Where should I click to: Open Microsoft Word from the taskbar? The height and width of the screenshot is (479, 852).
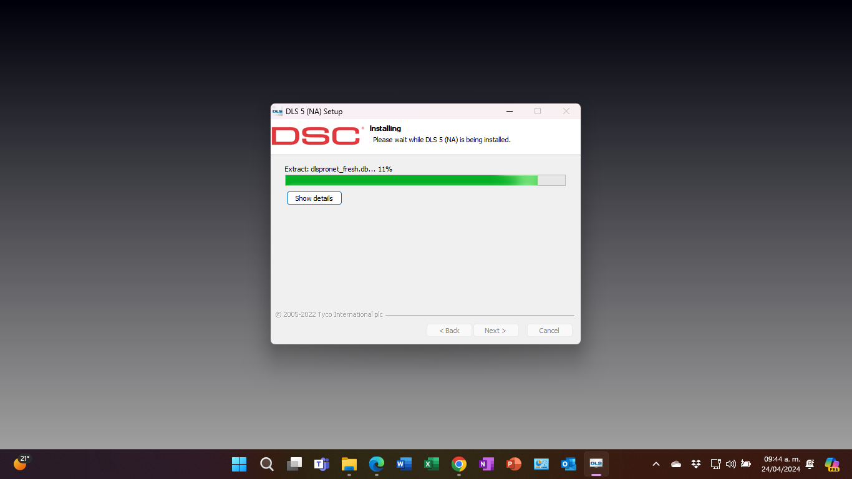tap(404, 464)
